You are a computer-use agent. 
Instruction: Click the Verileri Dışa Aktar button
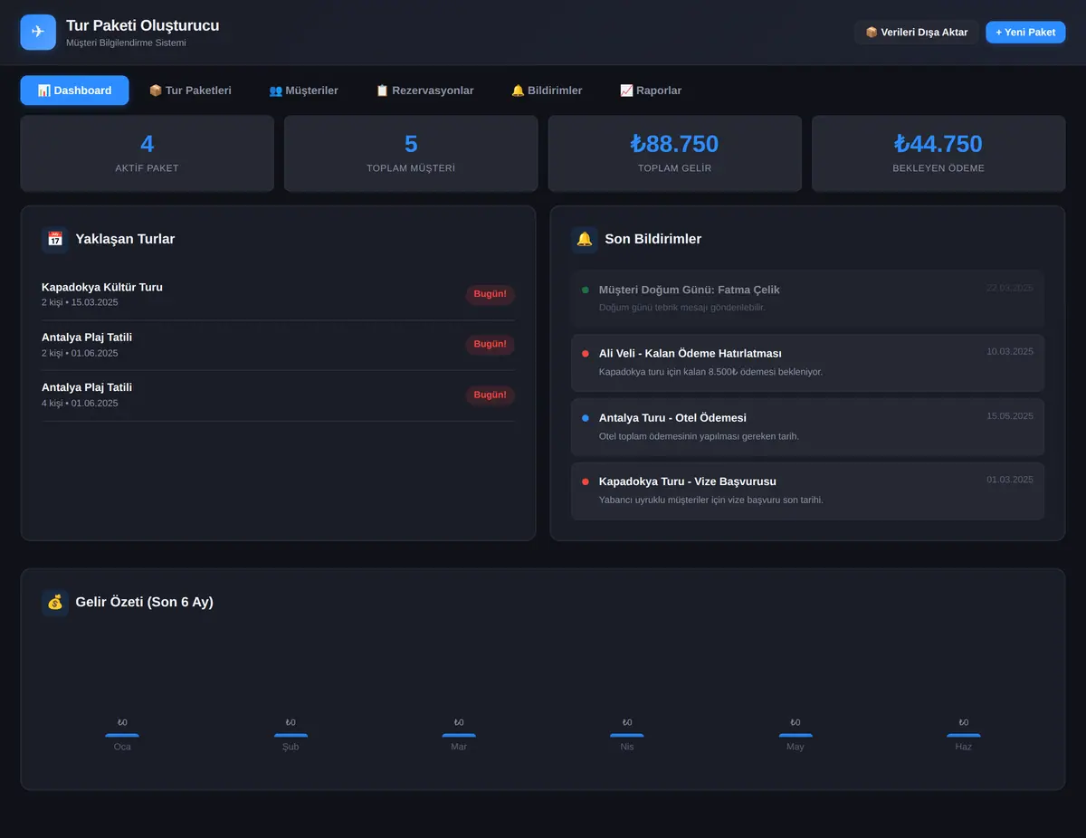point(917,33)
